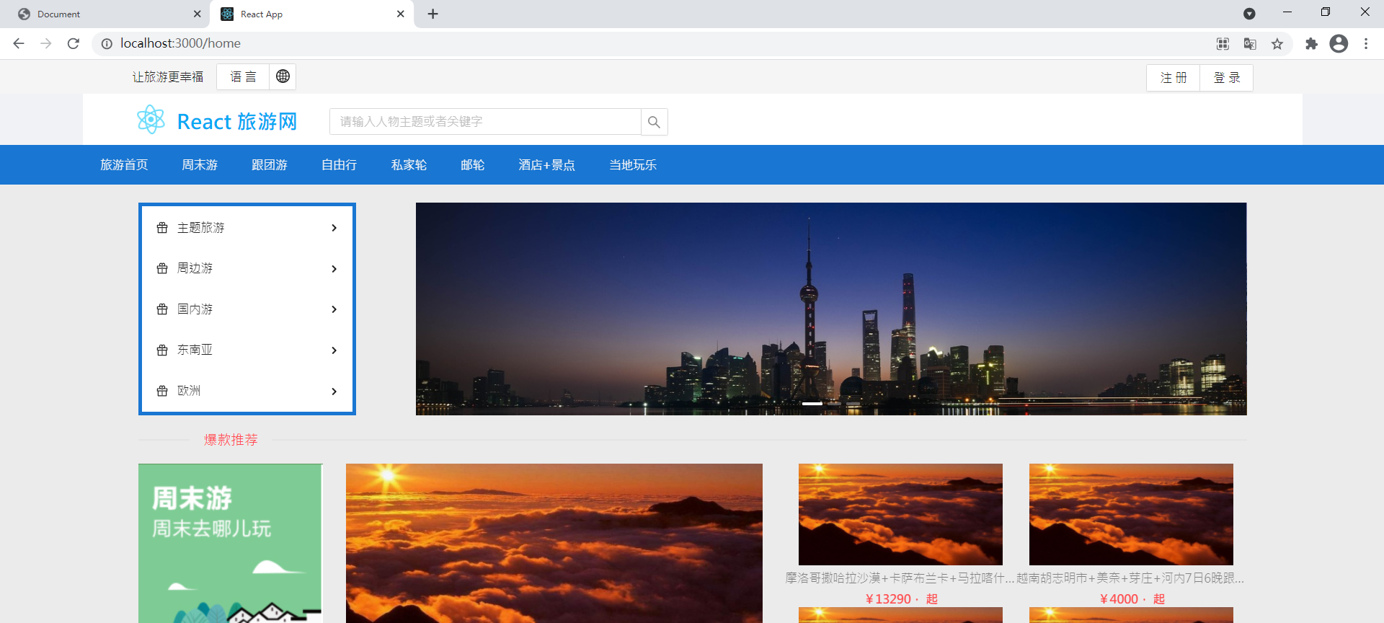Open 国内游 menu item
The image size is (1384, 623).
(247, 309)
